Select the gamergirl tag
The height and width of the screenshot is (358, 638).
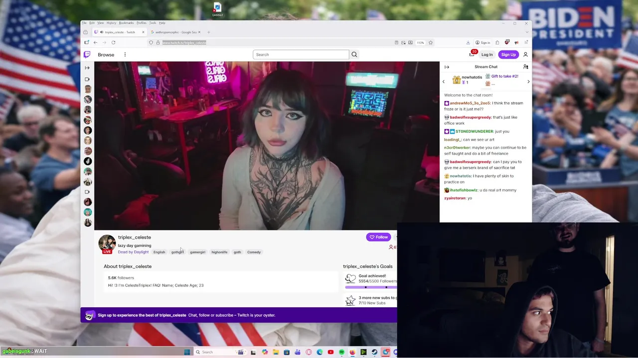(x=197, y=252)
